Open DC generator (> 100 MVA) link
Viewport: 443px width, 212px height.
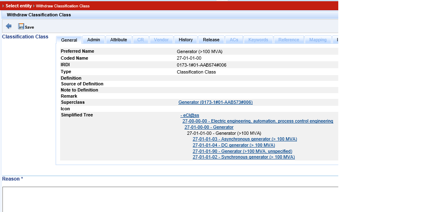[x=234, y=145]
